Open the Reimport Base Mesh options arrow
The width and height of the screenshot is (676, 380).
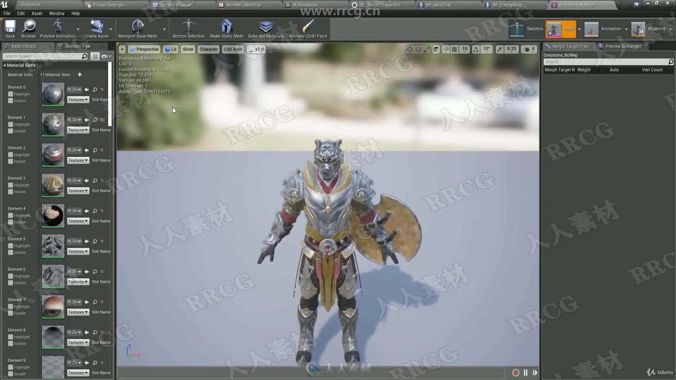click(x=164, y=29)
